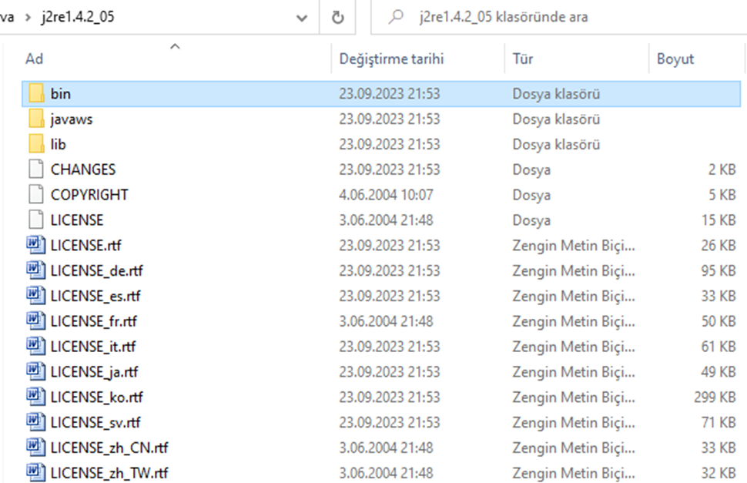Click the LICENSE_sv.rtf document icon
The height and width of the screenshot is (483, 747).
[x=36, y=421]
